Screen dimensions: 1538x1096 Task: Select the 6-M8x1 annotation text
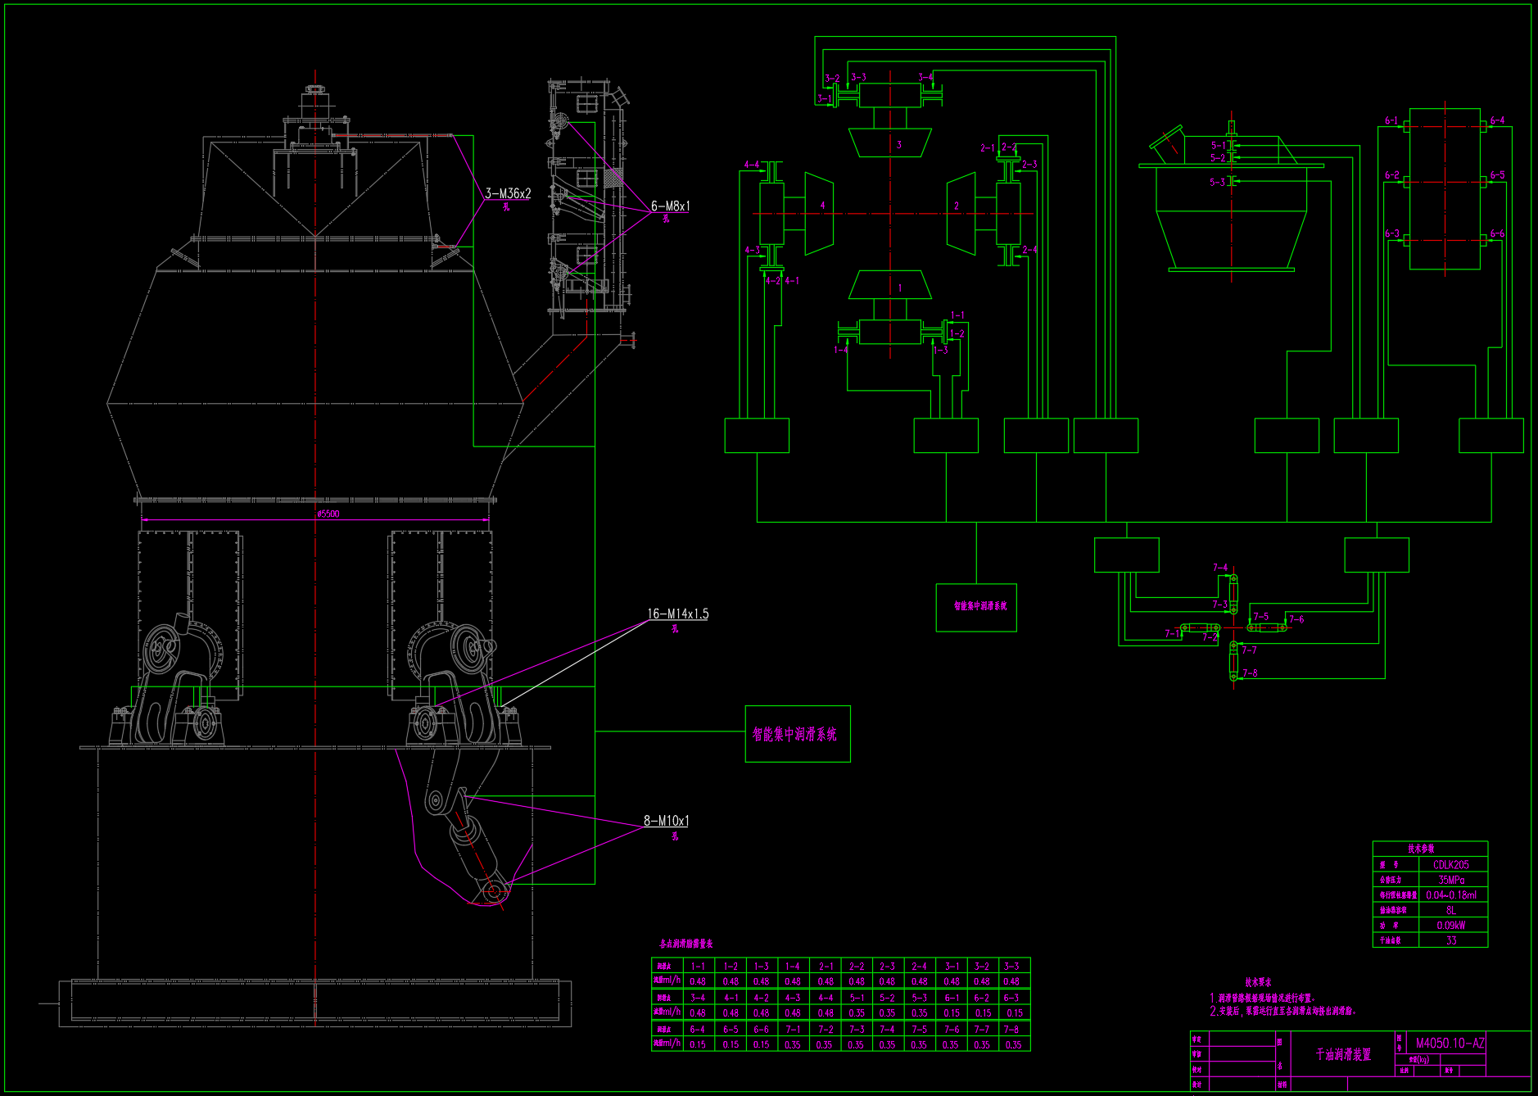tap(670, 206)
